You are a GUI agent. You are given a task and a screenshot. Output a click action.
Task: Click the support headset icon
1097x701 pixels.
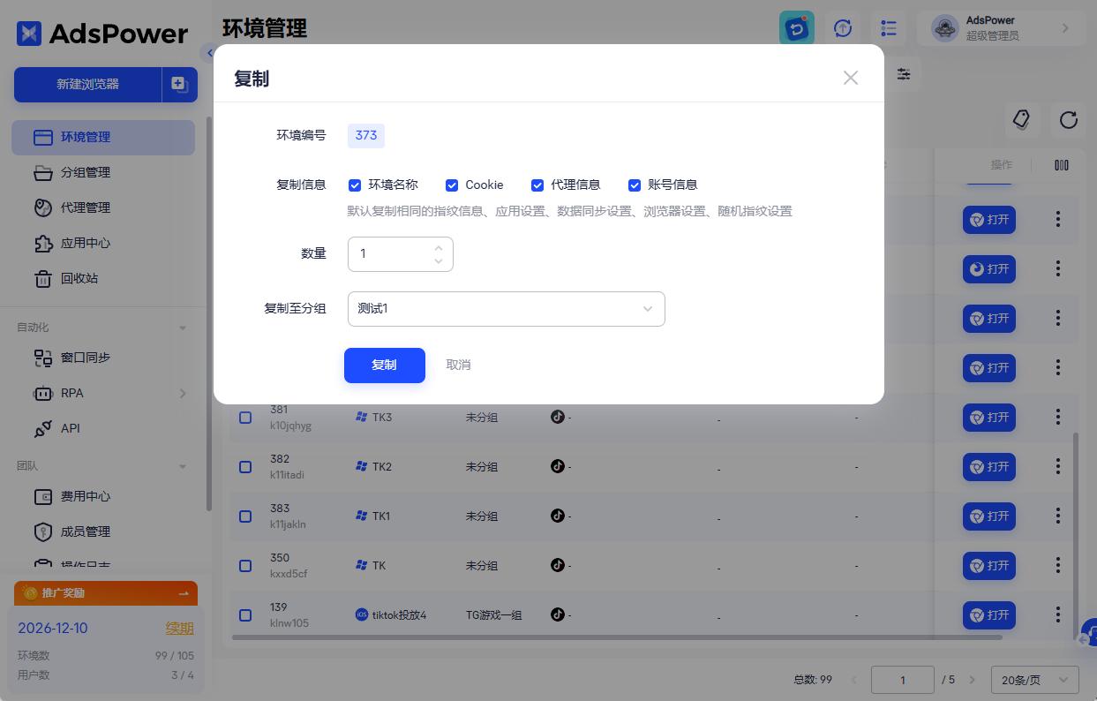click(x=1089, y=632)
